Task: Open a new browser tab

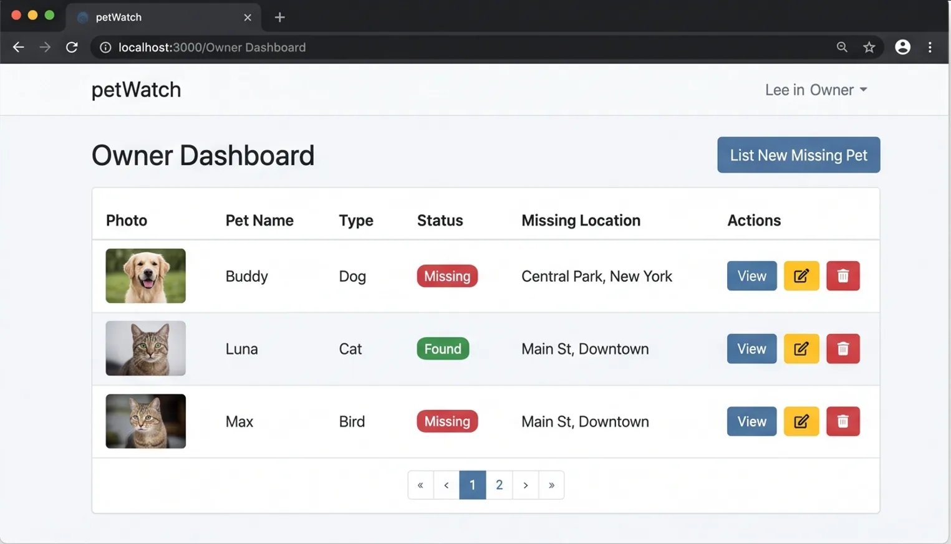Action: [279, 17]
